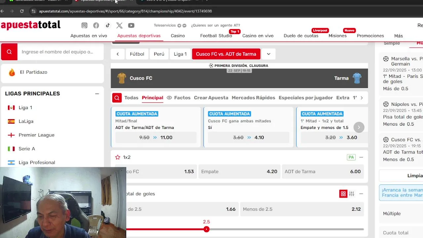Click the Italy flag beside Serie A
Image resolution: width=423 pixels, height=238 pixels.
tap(11, 149)
